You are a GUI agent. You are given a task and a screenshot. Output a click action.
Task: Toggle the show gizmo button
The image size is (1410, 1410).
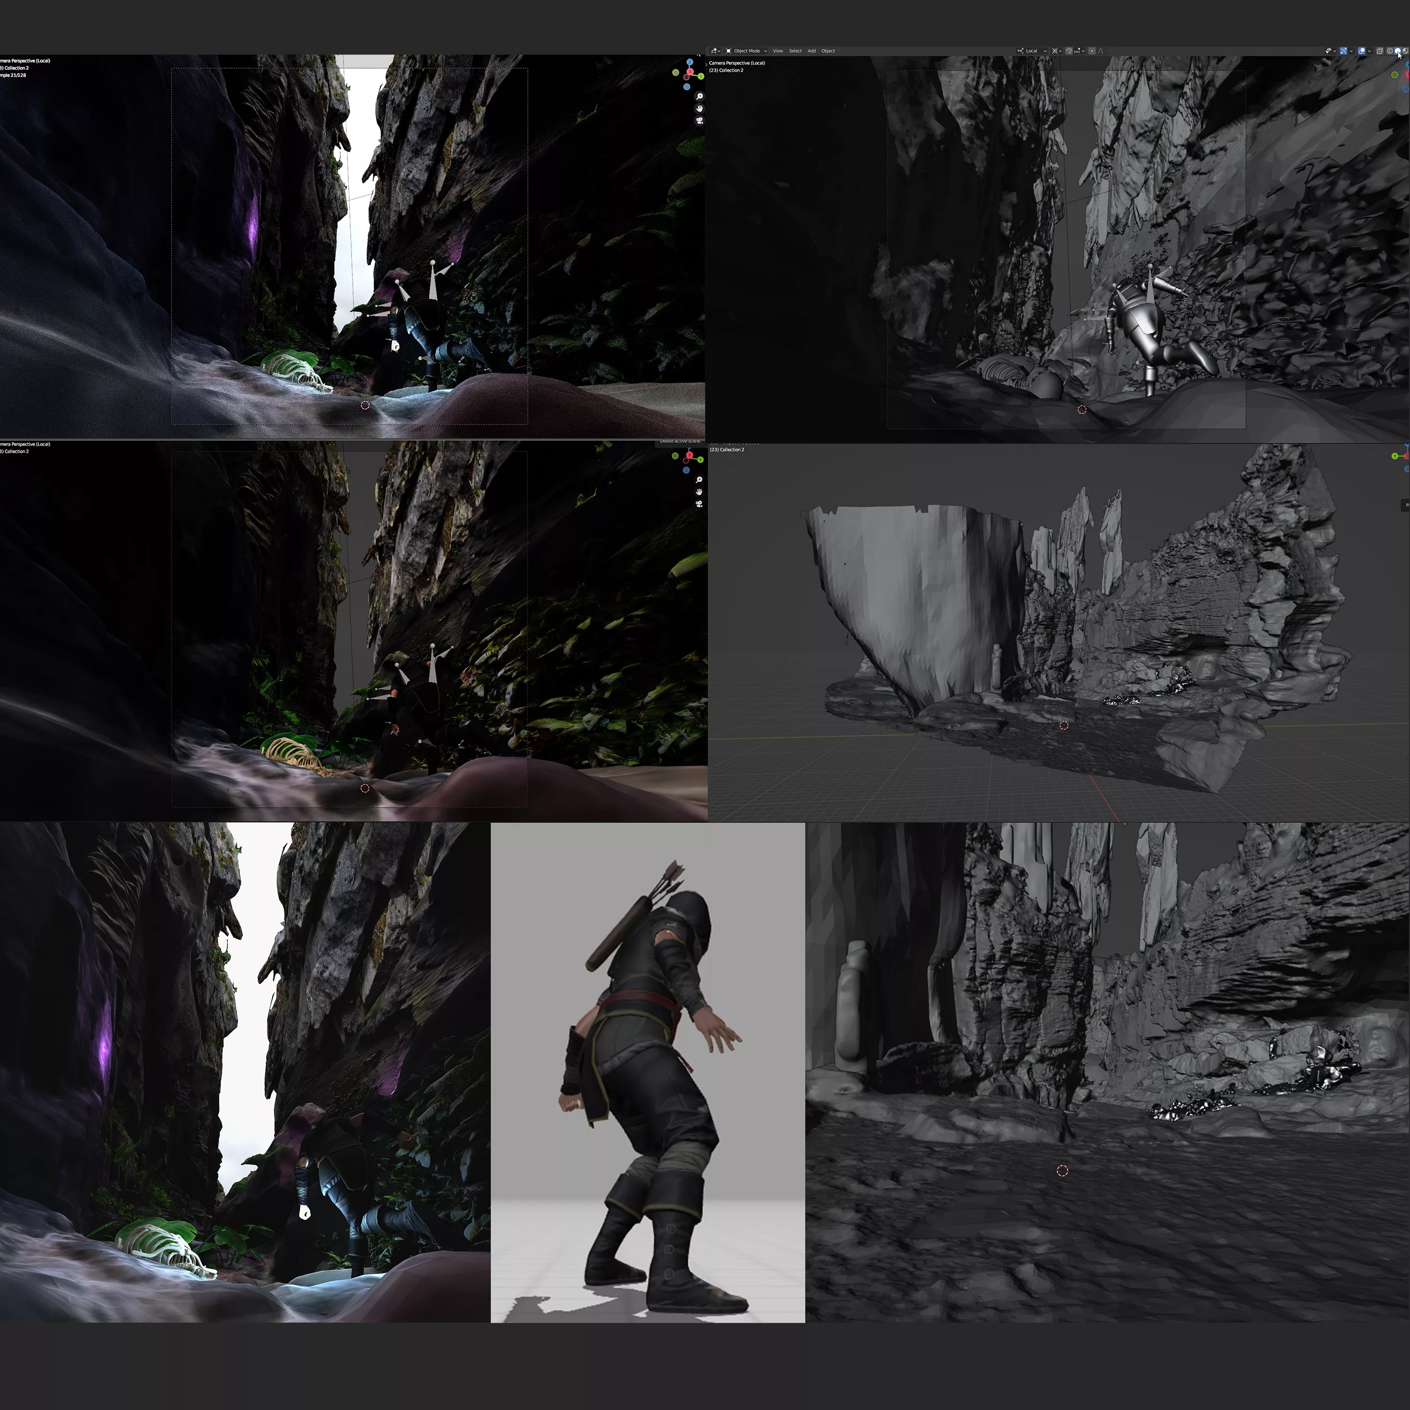pyautogui.click(x=1344, y=51)
